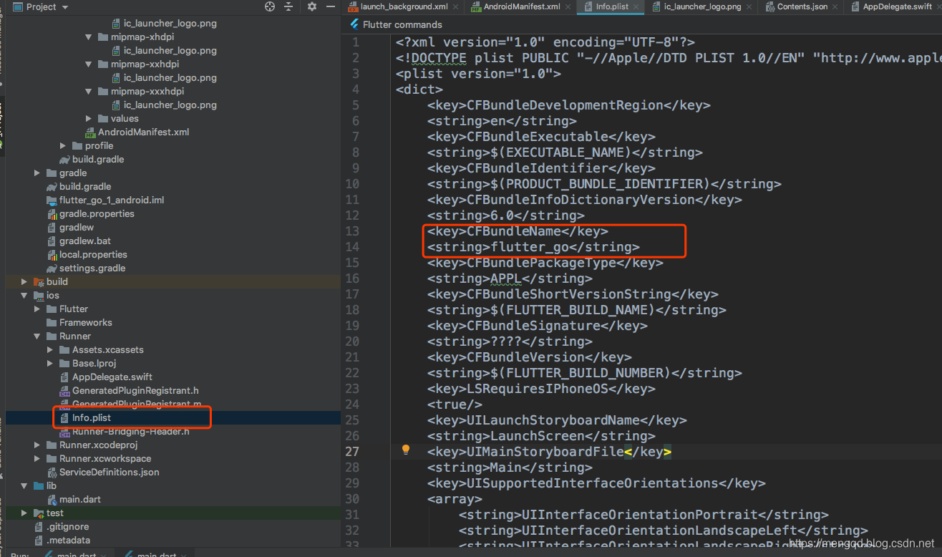The width and height of the screenshot is (942, 557).
Task: Click the MF icon next to AndroidManifest.xml in tree
Action: (90, 132)
